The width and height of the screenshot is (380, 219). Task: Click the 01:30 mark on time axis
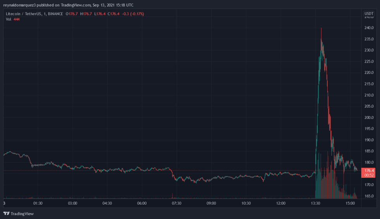(38, 203)
